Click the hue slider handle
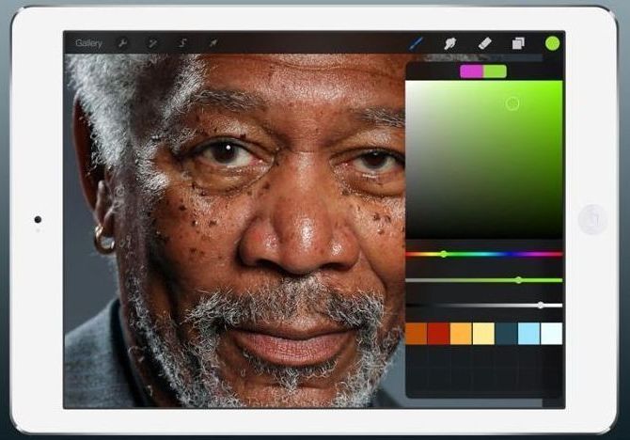Image resolution: width=630 pixels, height=440 pixels. [444, 254]
